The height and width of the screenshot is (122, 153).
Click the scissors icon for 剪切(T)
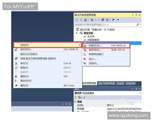click(x=16, y=64)
